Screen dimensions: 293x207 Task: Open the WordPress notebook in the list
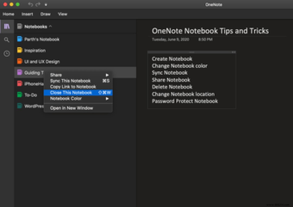pyautogui.click(x=20, y=106)
